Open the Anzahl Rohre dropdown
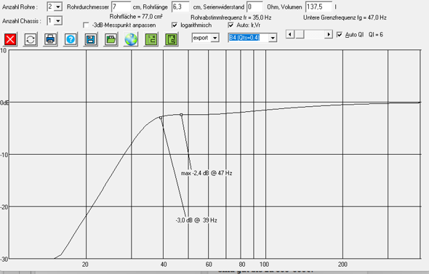The height and width of the screenshot is (274, 429). pos(58,7)
